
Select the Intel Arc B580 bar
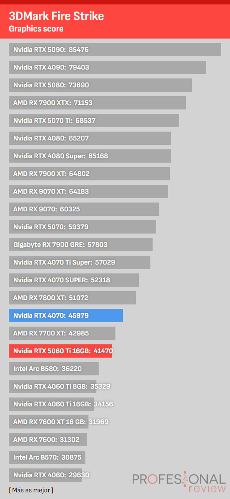tap(54, 369)
